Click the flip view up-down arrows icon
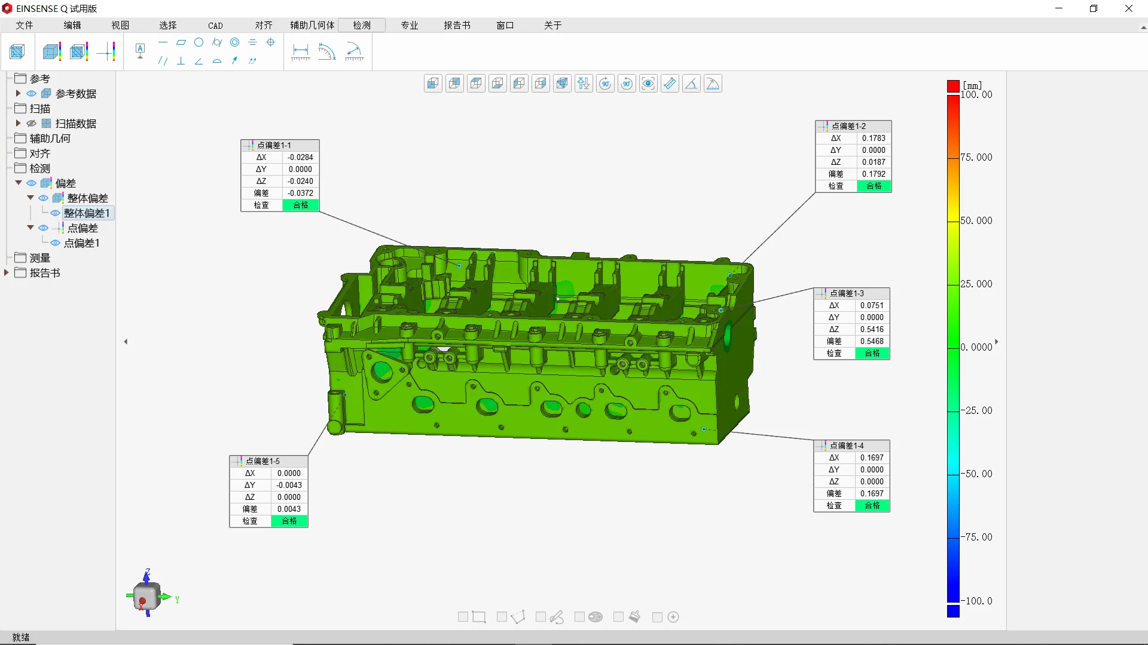Image resolution: width=1148 pixels, height=645 pixels. pos(584,84)
